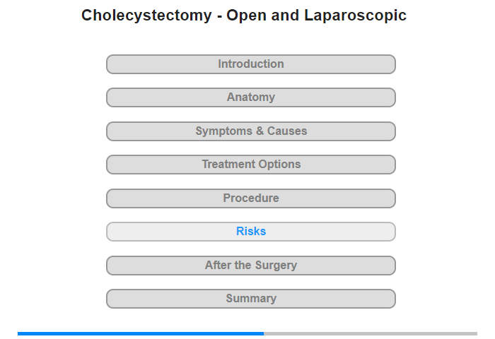Open the After the Surgery section
Image resolution: width=495 pixels, height=339 pixels.
coord(251,266)
